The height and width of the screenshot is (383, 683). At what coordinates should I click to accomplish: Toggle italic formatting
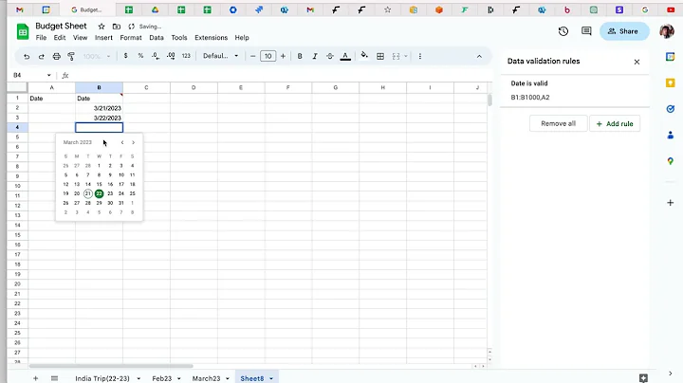pyautogui.click(x=315, y=56)
